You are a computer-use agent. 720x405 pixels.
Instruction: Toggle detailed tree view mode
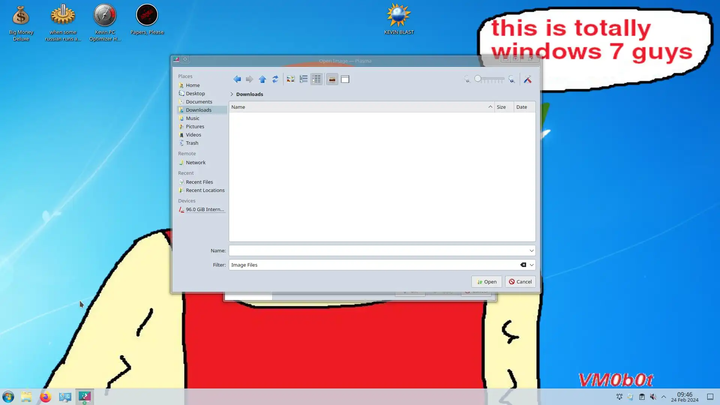tap(316, 79)
